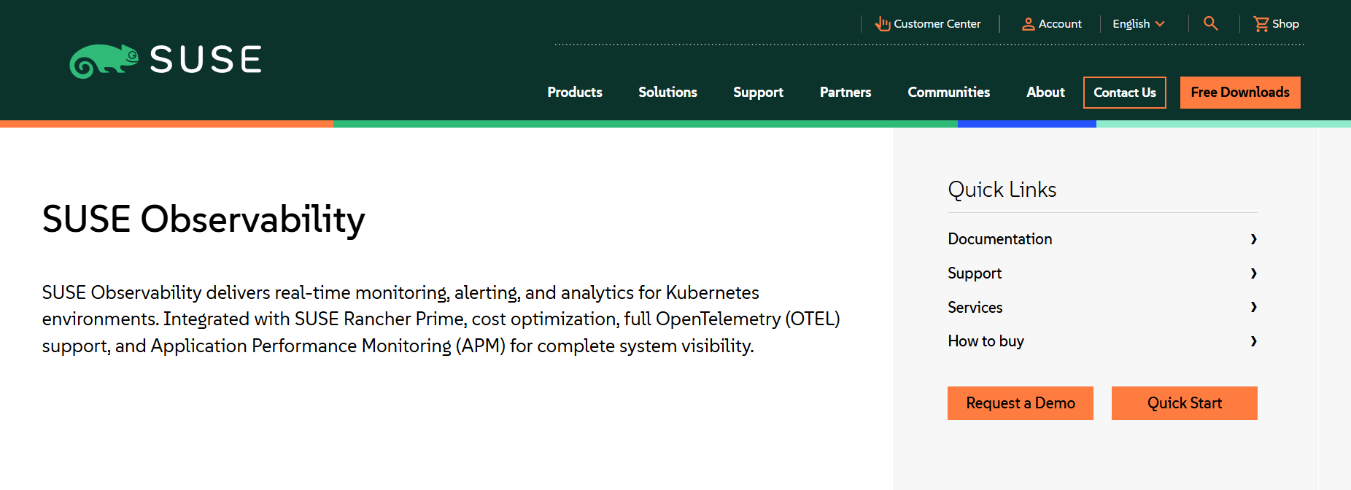Click the Account person icon
The height and width of the screenshot is (490, 1351).
[1028, 24]
